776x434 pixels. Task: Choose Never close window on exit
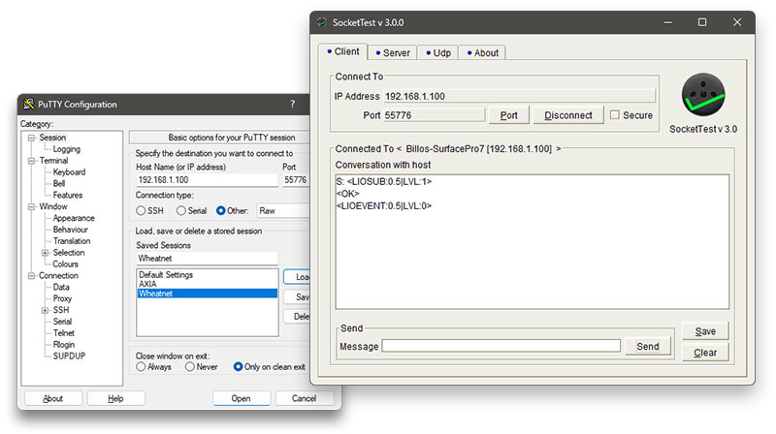tap(189, 367)
